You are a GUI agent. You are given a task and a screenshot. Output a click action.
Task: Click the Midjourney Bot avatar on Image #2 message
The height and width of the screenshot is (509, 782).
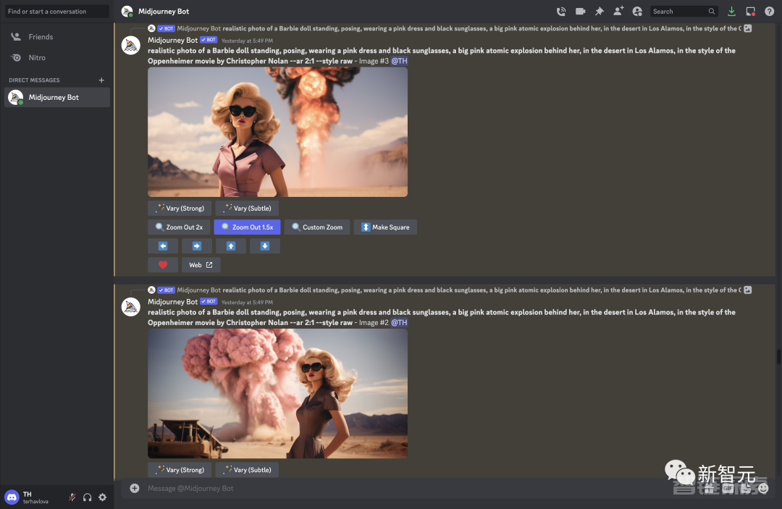pos(131,307)
